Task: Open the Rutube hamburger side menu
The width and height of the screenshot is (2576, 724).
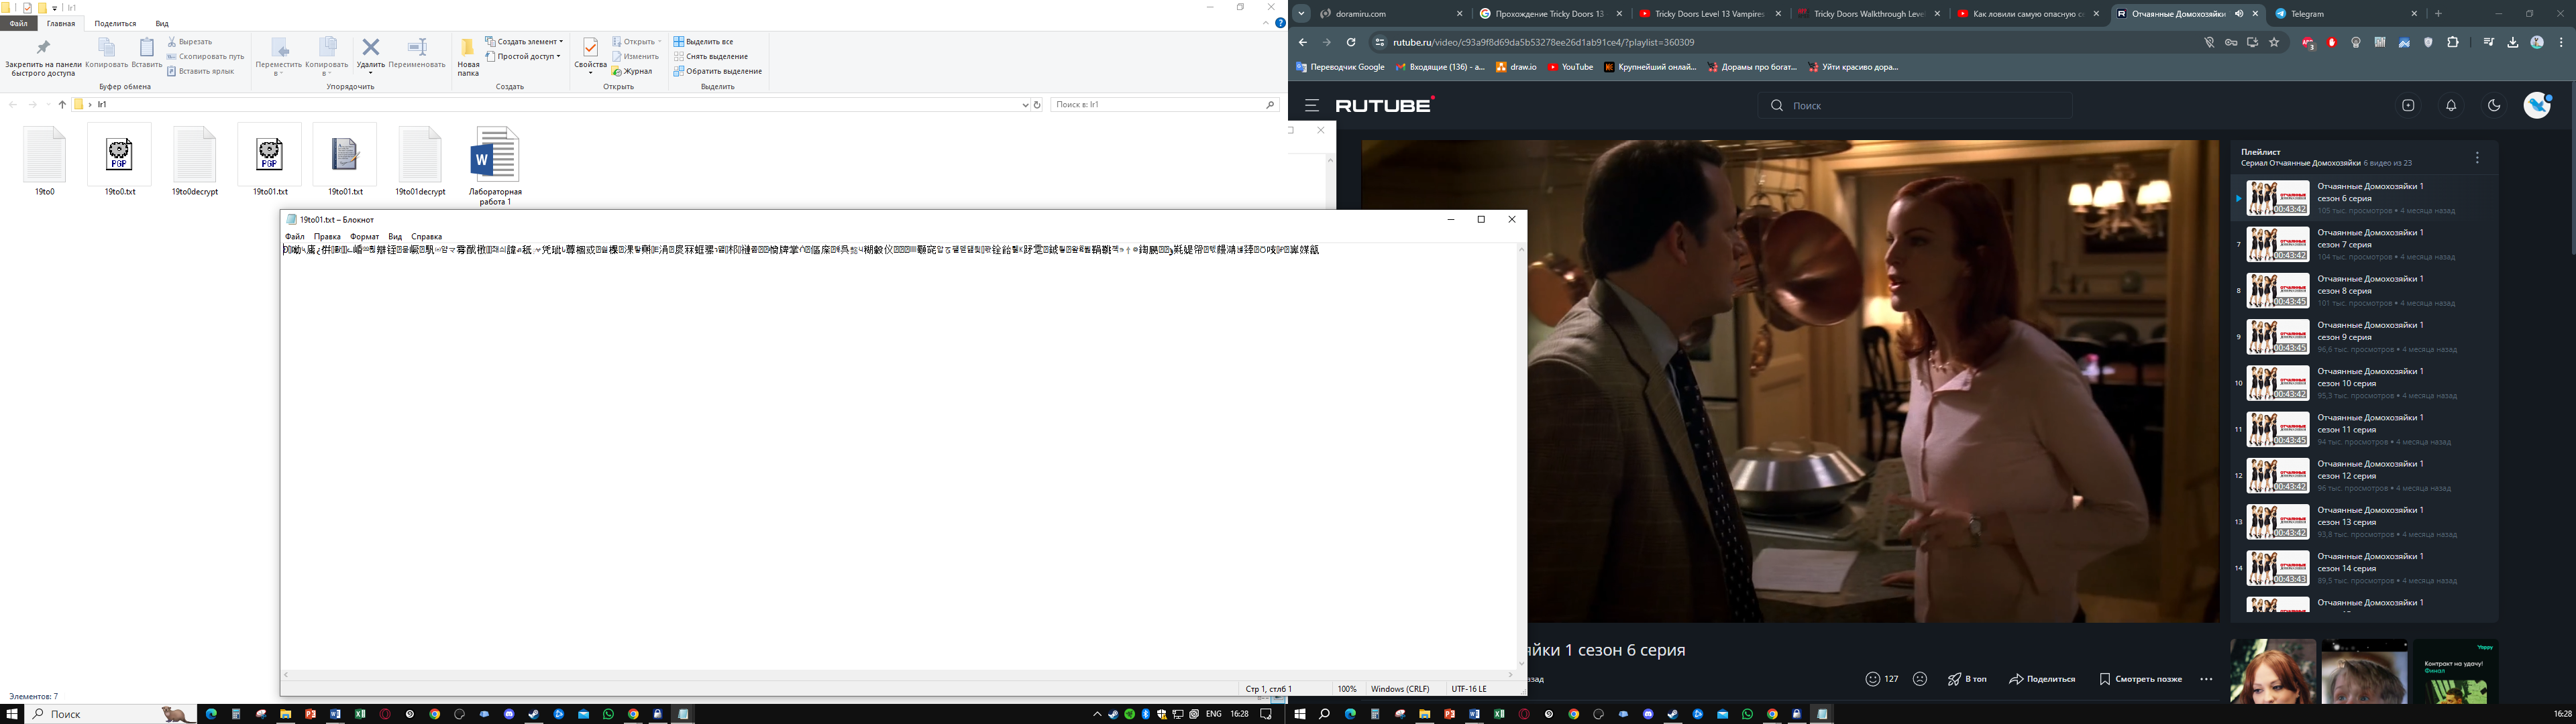Action: (1311, 105)
